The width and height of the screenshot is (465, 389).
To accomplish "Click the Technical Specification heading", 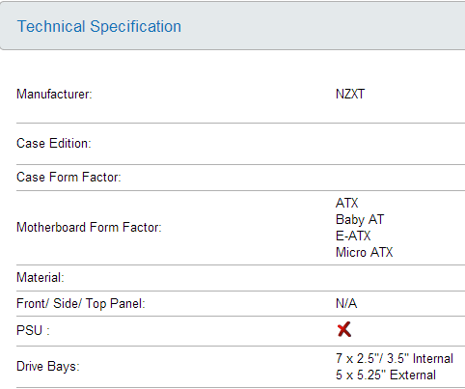I will coord(99,26).
